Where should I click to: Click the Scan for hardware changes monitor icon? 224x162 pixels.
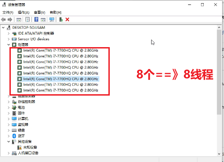[x=52, y=19]
